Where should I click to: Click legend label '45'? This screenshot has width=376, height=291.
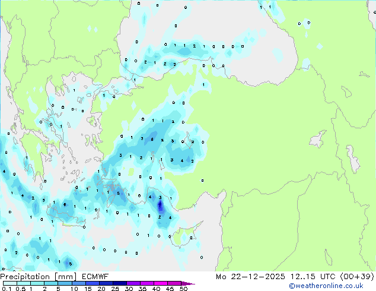(x=170, y=289)
